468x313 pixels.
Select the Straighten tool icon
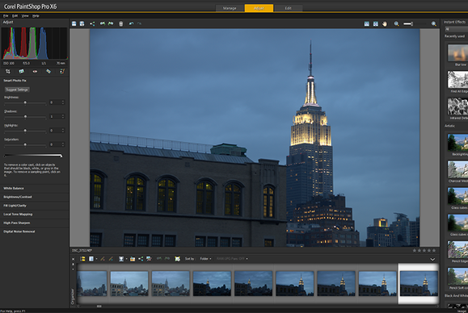(22, 71)
